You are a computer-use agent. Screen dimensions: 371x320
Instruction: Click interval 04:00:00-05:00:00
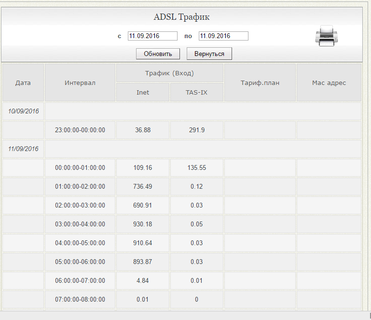(80, 243)
